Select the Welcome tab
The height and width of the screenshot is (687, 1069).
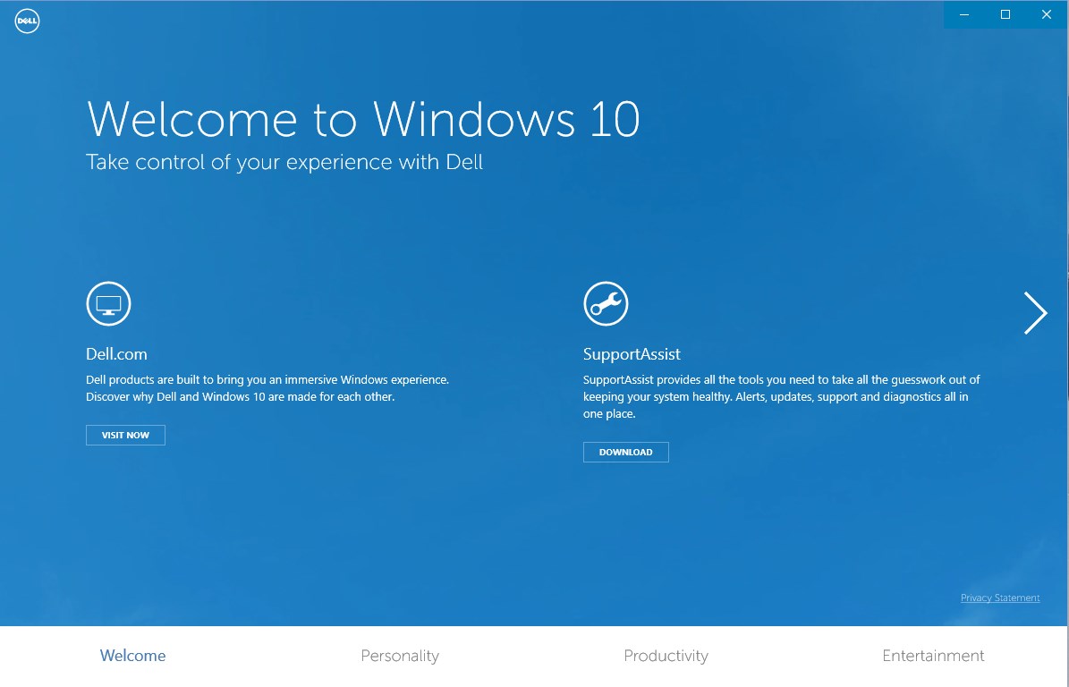click(133, 656)
